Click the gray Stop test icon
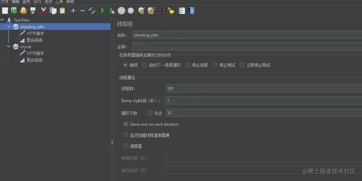Image resolution: width=362 pixels, height=181 pixels. (121, 11)
